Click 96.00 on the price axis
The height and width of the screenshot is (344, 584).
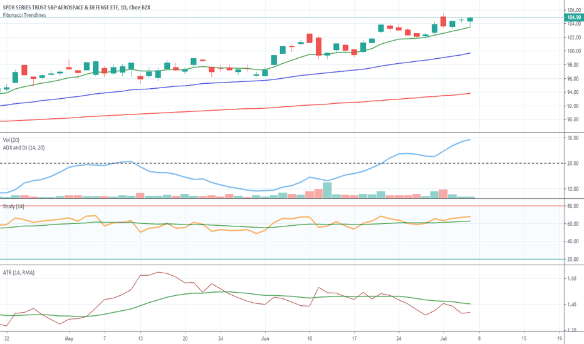click(x=574, y=78)
